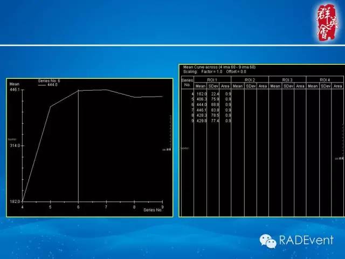Click the SDev header under ROI 1
The width and height of the screenshot is (345, 259).
point(213,86)
